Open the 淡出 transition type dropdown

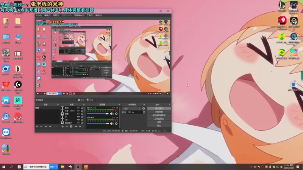point(131,108)
